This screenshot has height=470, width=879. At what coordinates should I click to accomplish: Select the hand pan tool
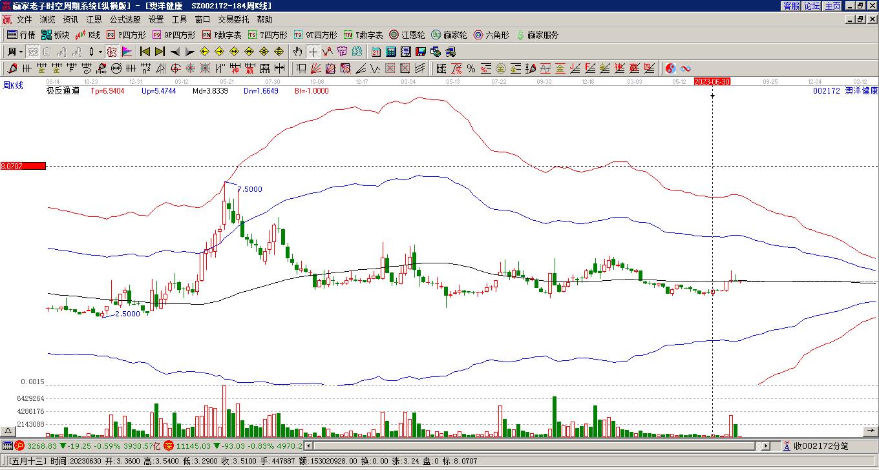pos(297,52)
